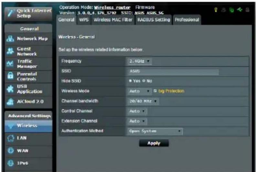Click the Apply button
The image size is (256, 172).
154,143
